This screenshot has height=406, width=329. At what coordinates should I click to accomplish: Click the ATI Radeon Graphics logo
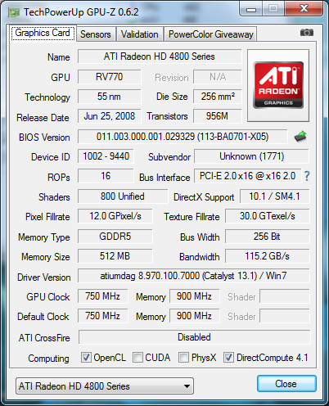pos(278,85)
